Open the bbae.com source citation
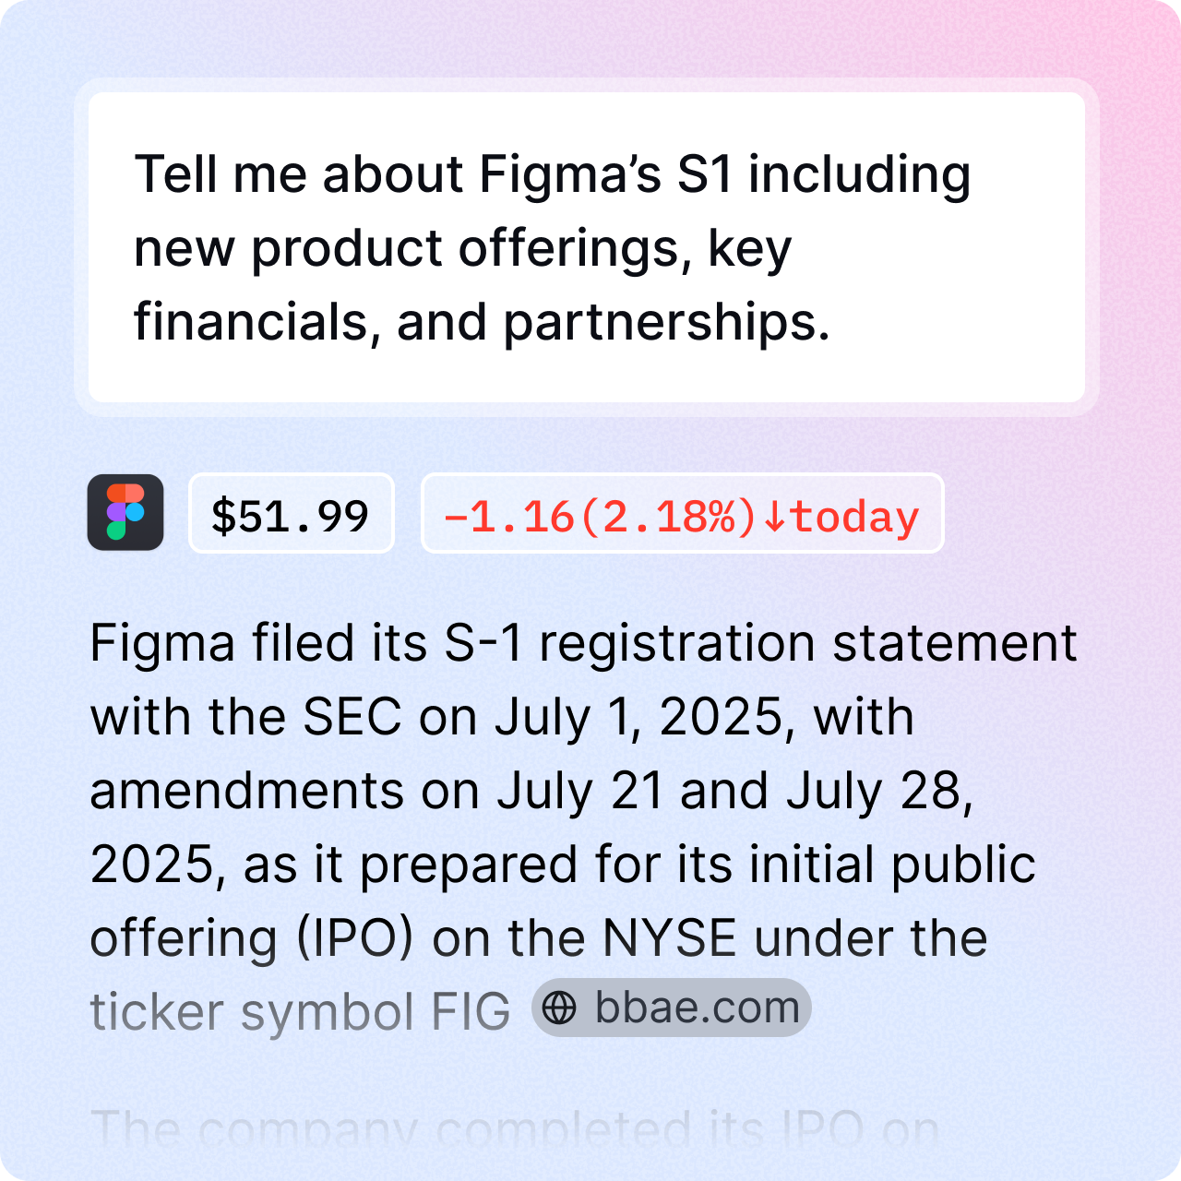Viewport: 1181px width, 1181px height. [672, 1008]
